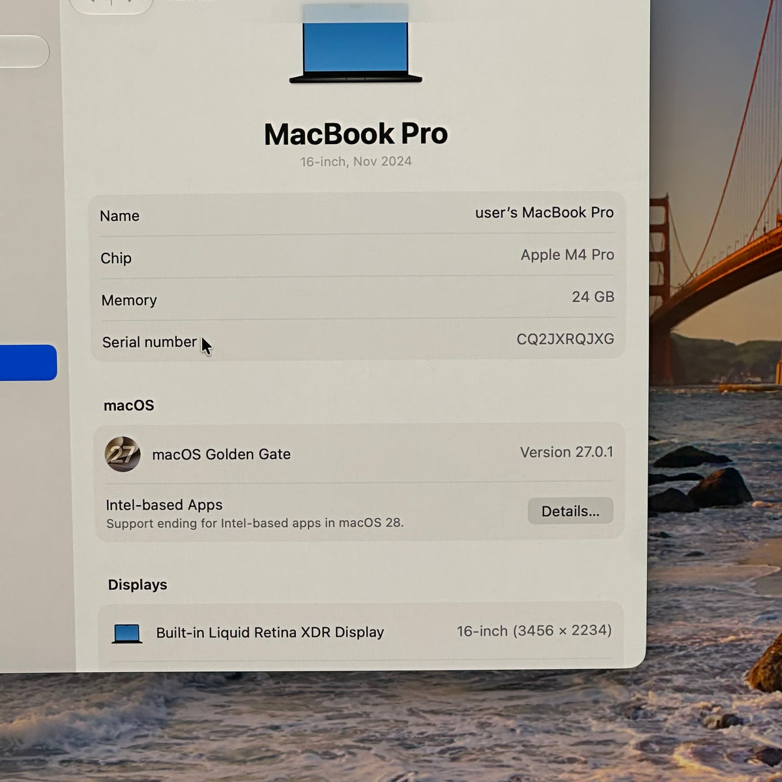
Task: Click the "Memory" label
Action: (129, 300)
